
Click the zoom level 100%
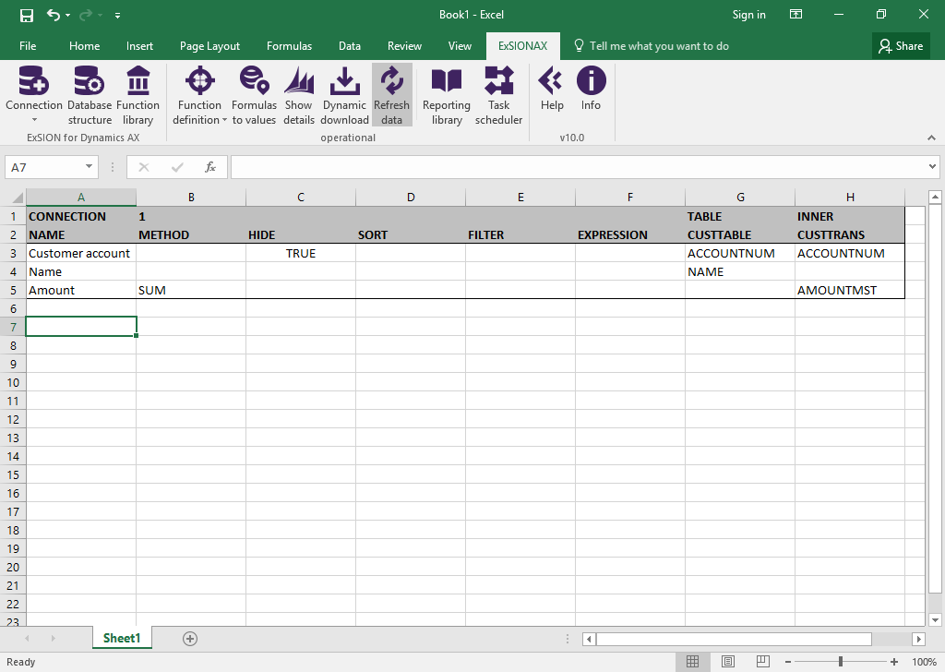coord(923,662)
